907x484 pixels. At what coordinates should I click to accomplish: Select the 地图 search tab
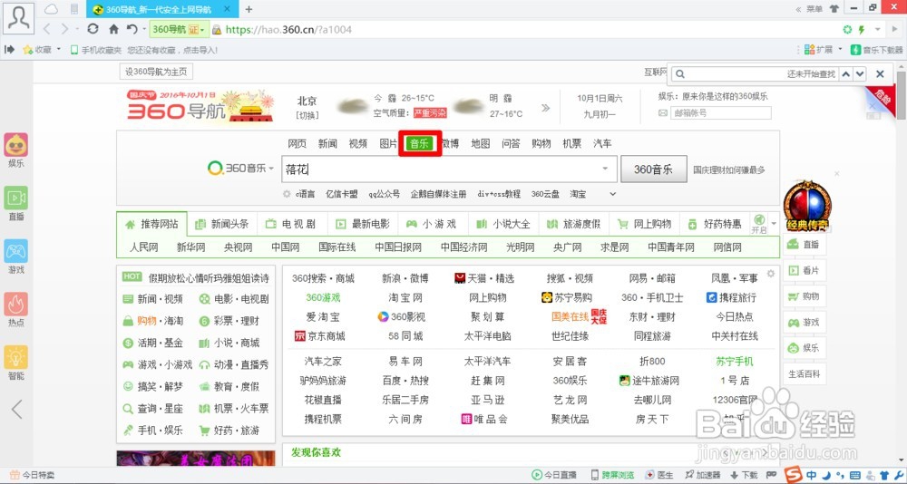click(481, 143)
